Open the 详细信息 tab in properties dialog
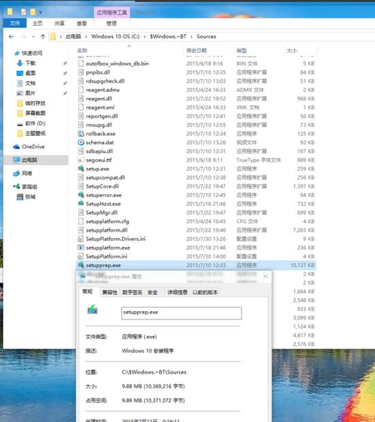Screen dimensions: 375x422 point(178,292)
